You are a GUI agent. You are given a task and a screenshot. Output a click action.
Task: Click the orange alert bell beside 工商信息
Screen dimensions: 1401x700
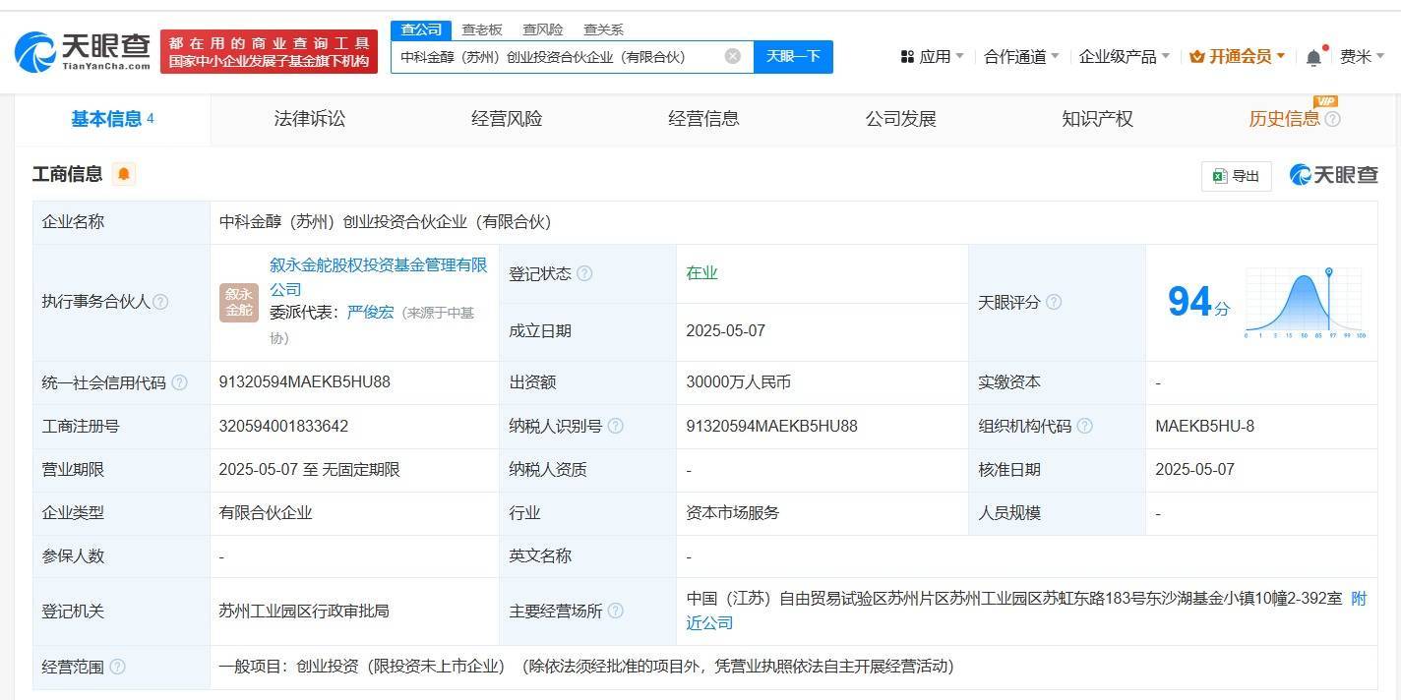coord(123,174)
